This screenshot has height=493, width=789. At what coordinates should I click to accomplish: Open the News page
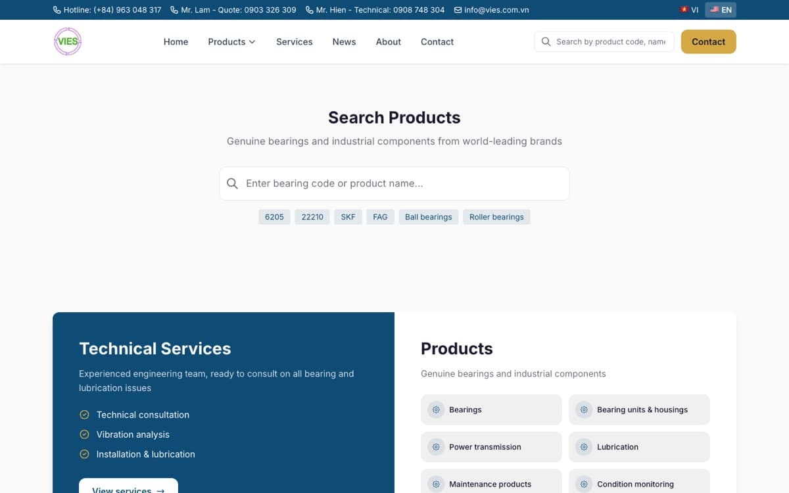344,41
